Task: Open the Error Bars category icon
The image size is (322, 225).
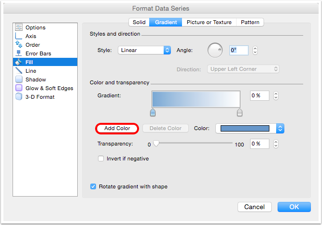Action: [19, 53]
